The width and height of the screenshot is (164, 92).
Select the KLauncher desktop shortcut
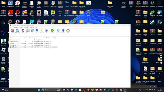(11, 13)
